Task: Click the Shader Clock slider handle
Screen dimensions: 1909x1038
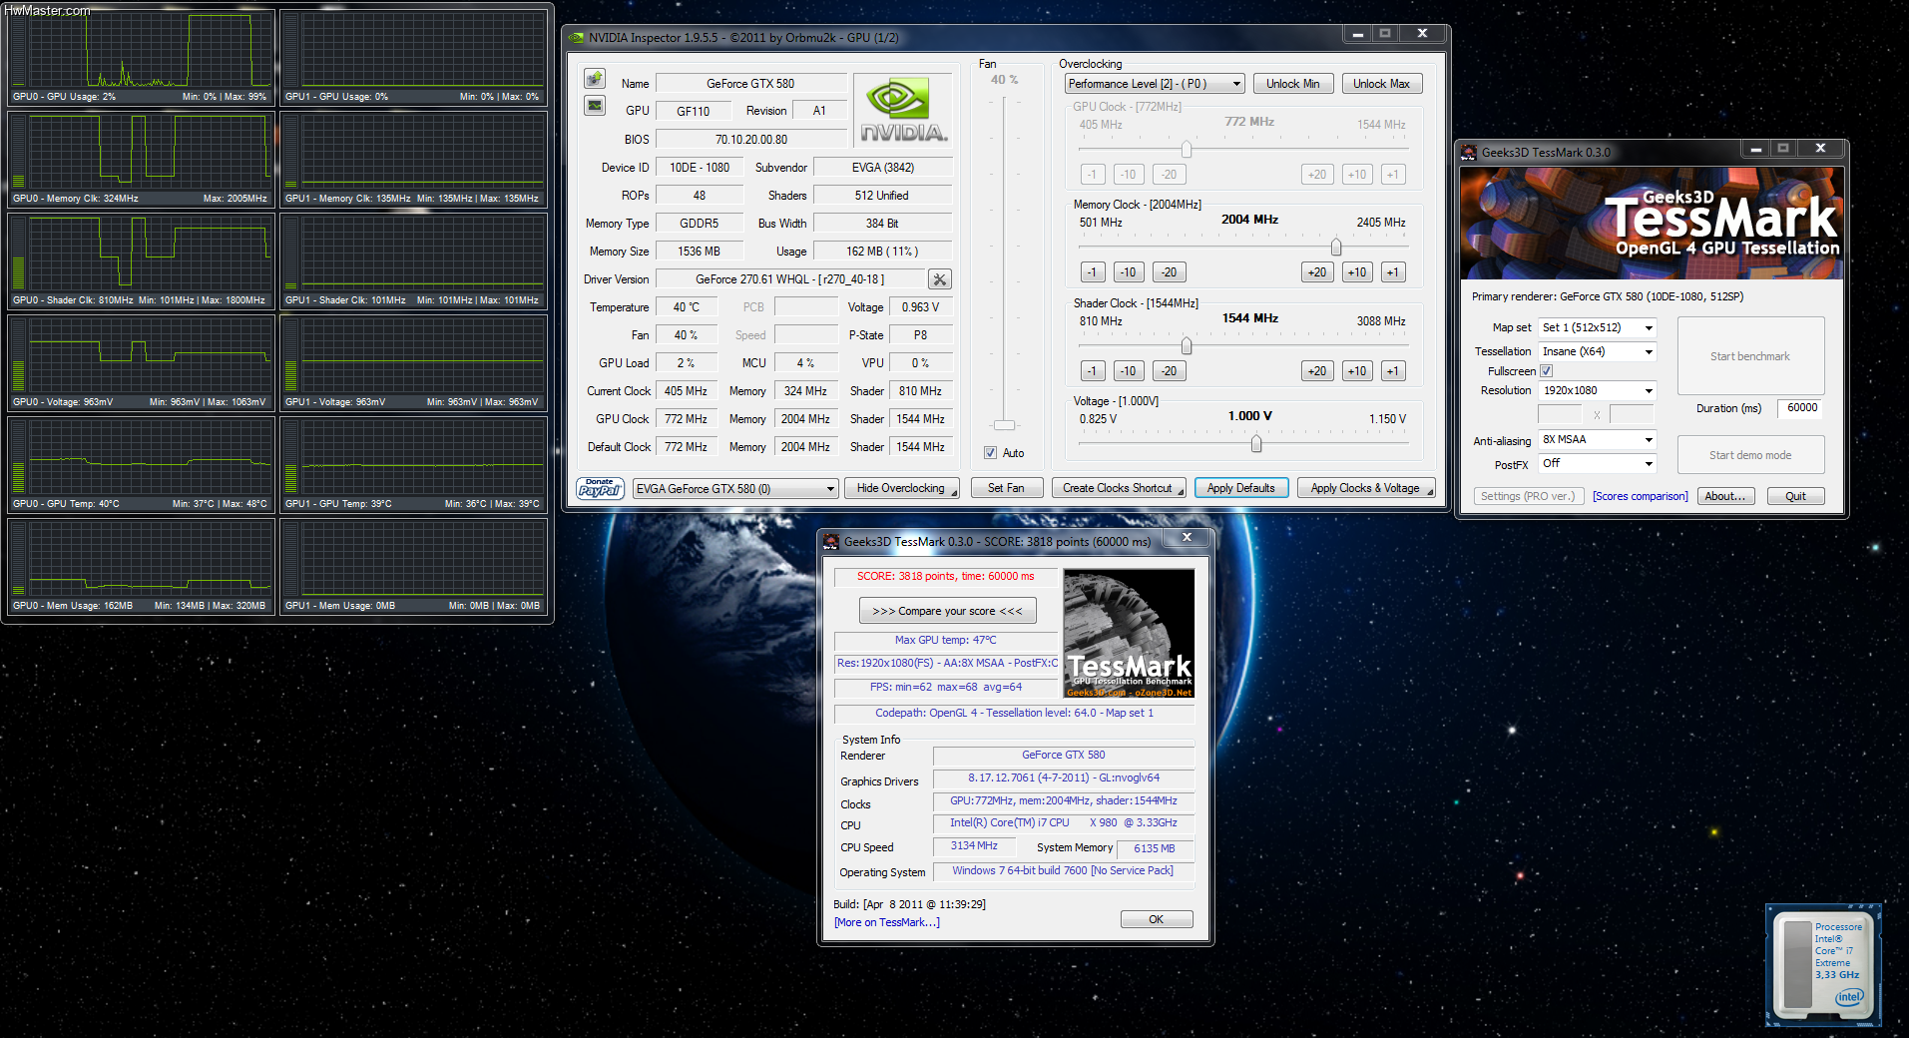Action: 1187,345
